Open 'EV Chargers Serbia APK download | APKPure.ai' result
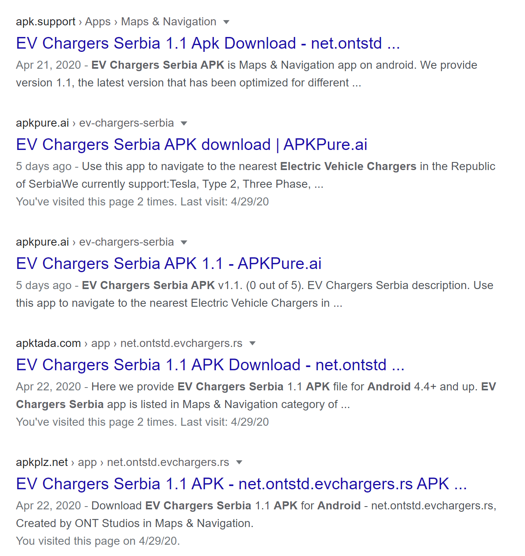Image resolution: width=525 pixels, height=556 pixels. pyautogui.click(x=191, y=145)
